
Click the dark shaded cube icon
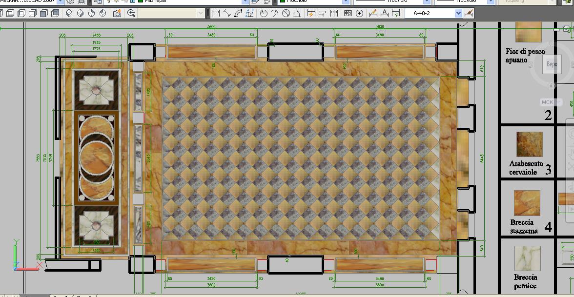point(55,14)
